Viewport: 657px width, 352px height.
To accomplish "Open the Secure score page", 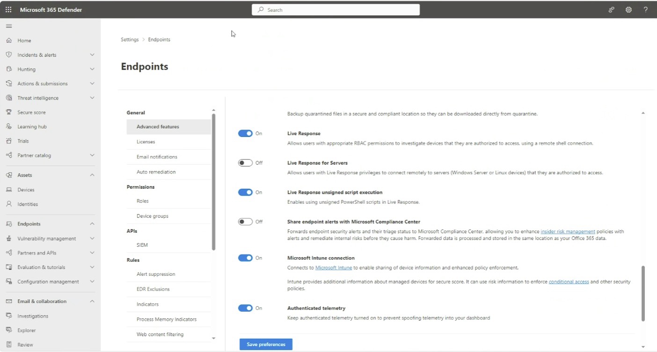I will point(31,112).
